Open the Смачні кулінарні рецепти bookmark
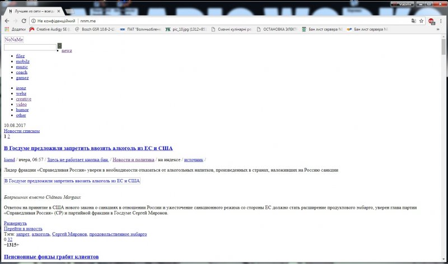This screenshot has height=264, width=448. click(x=231, y=29)
